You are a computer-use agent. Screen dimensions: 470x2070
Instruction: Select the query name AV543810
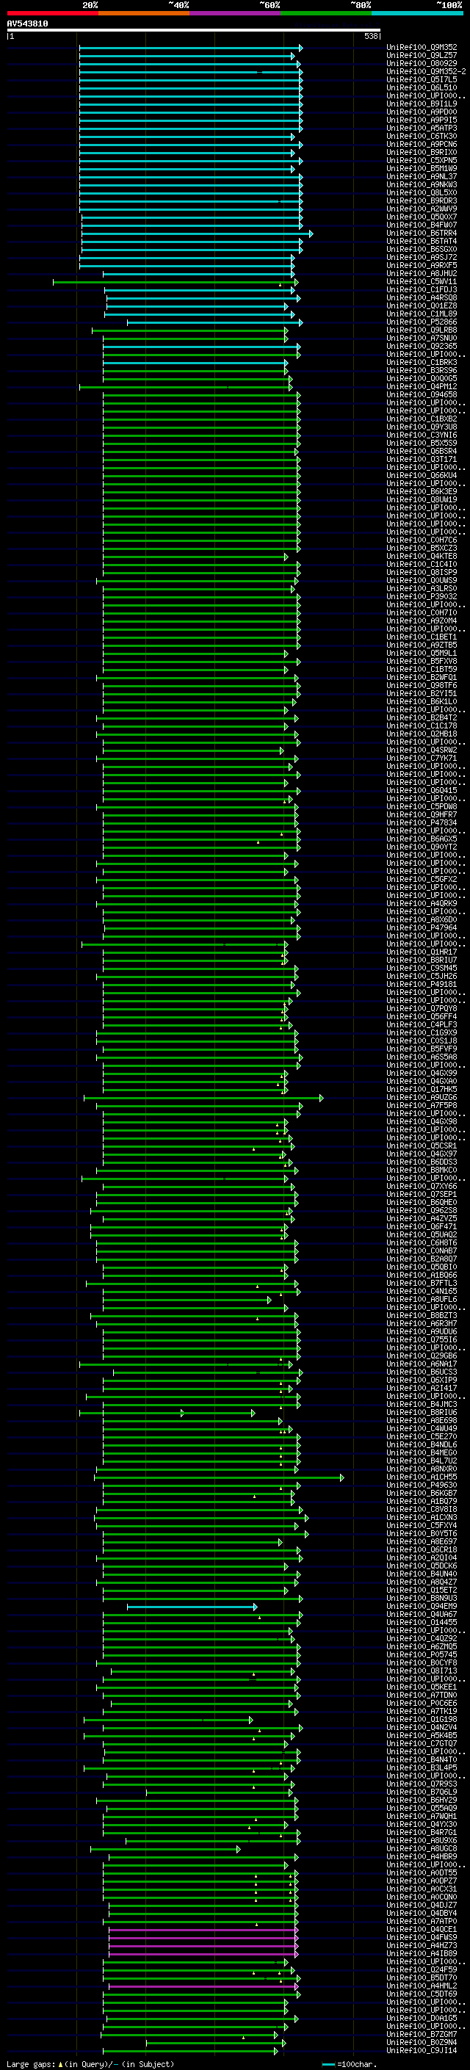(x=27, y=23)
